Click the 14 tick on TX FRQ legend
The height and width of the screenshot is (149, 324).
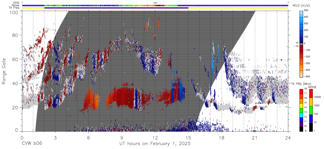click(306, 107)
